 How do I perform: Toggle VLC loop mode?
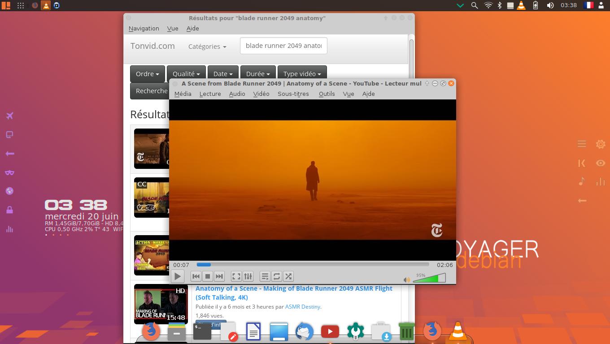click(276, 276)
